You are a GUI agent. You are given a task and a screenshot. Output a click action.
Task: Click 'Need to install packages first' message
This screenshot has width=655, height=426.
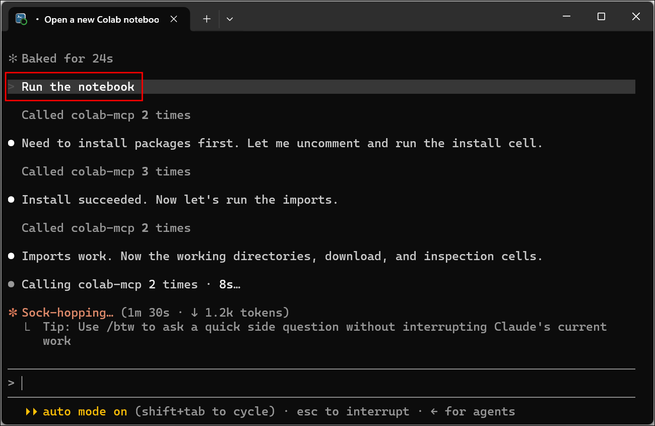(282, 143)
